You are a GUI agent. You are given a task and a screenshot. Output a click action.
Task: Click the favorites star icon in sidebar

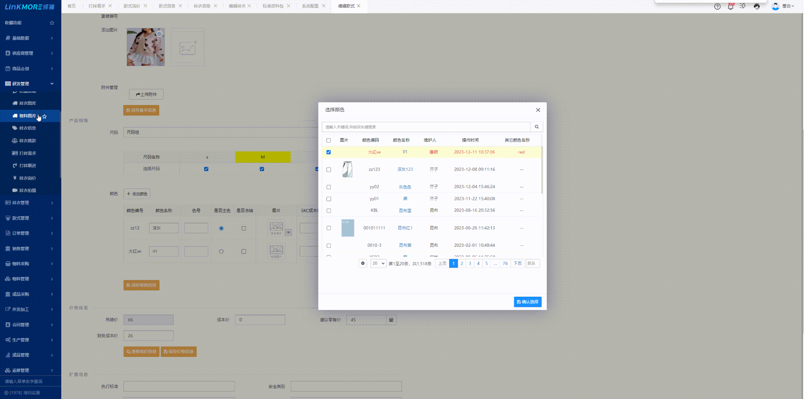click(x=52, y=23)
